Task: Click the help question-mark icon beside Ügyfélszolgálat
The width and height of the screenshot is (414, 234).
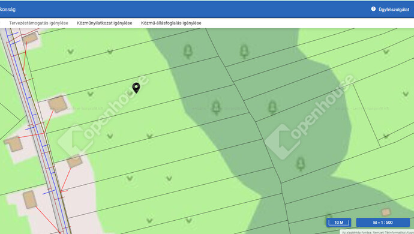Action: [x=373, y=9]
